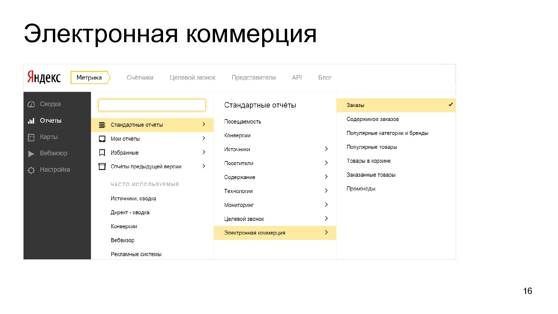The height and width of the screenshot is (314, 558).
Task: Select Посещаемость in standard reports
Action: 242,122
